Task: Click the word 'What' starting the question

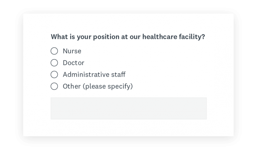Action: pyautogui.click(x=59, y=37)
